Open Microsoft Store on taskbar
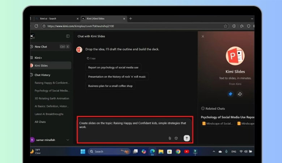The width and height of the screenshot is (282, 163). (170, 151)
